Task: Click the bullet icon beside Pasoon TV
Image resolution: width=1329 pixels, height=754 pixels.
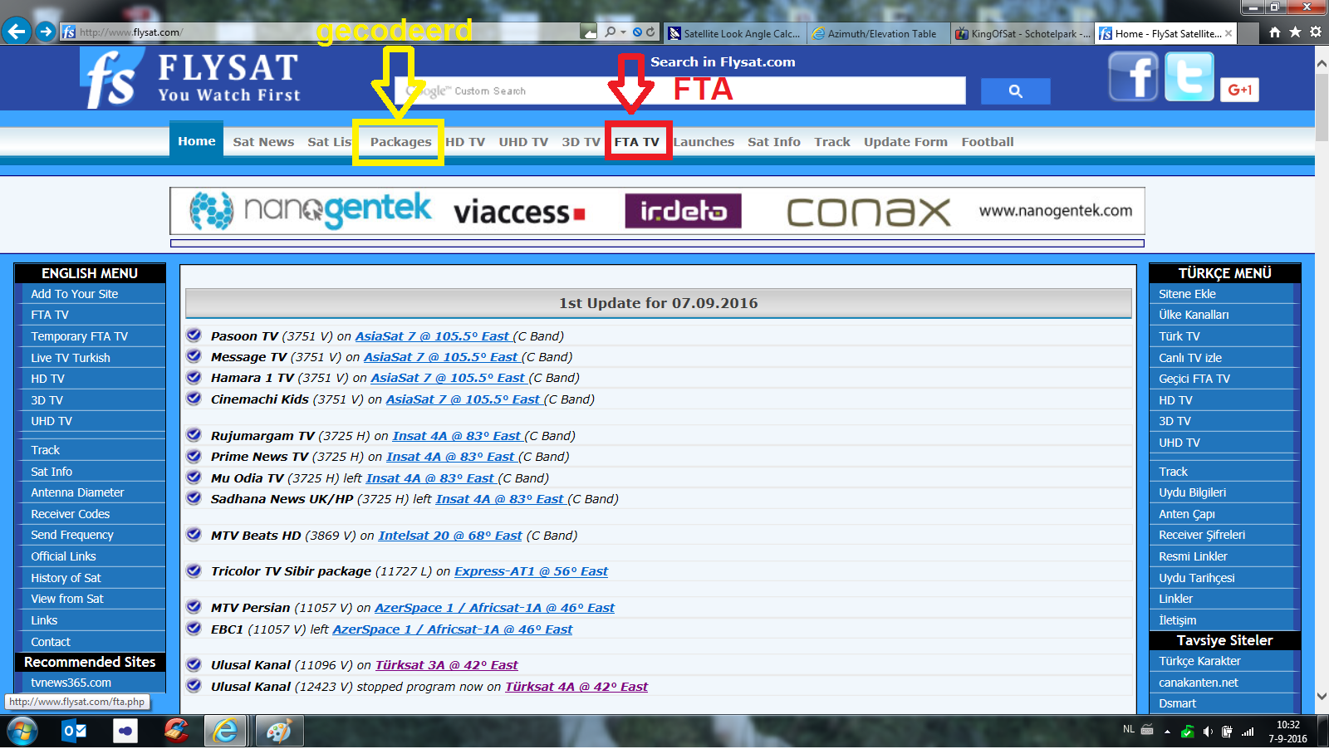Action: click(194, 335)
